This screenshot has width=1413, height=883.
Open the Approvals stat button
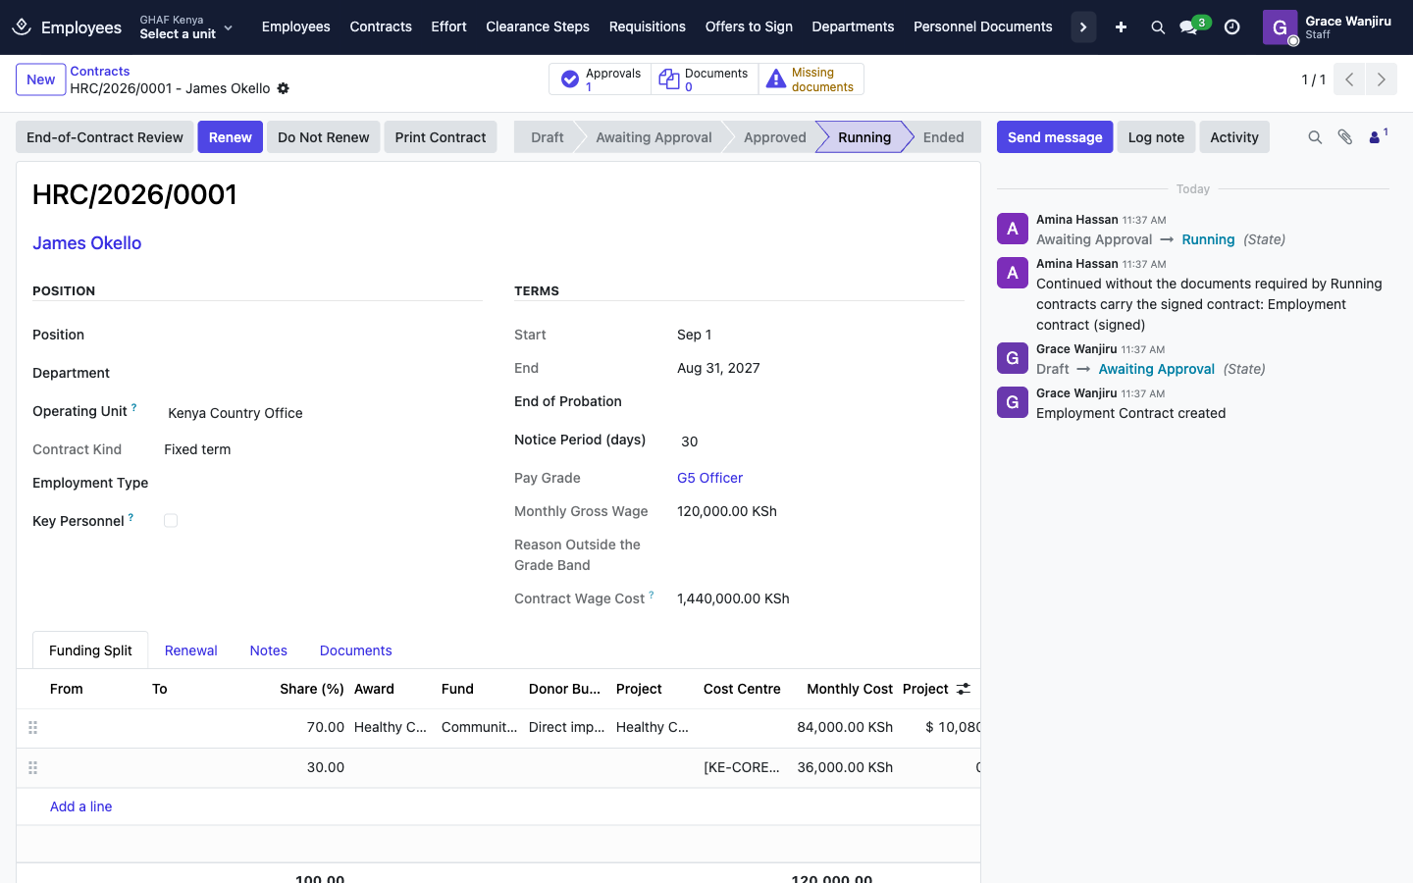[x=601, y=79]
